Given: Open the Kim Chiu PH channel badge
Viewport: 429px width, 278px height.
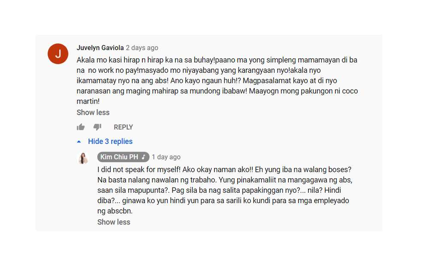Looking at the screenshot, I should [124, 157].
